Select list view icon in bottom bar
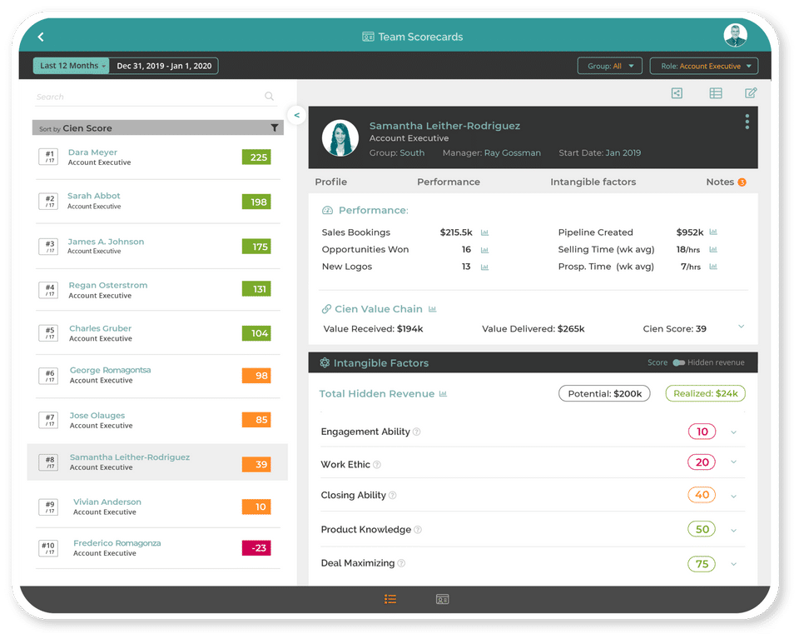799x639 pixels. coord(390,599)
